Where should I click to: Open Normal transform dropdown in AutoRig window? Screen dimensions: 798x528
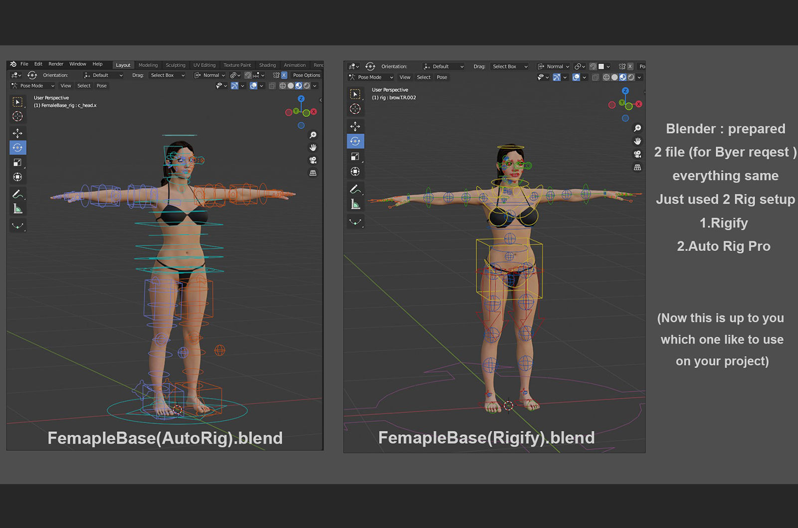coord(210,75)
